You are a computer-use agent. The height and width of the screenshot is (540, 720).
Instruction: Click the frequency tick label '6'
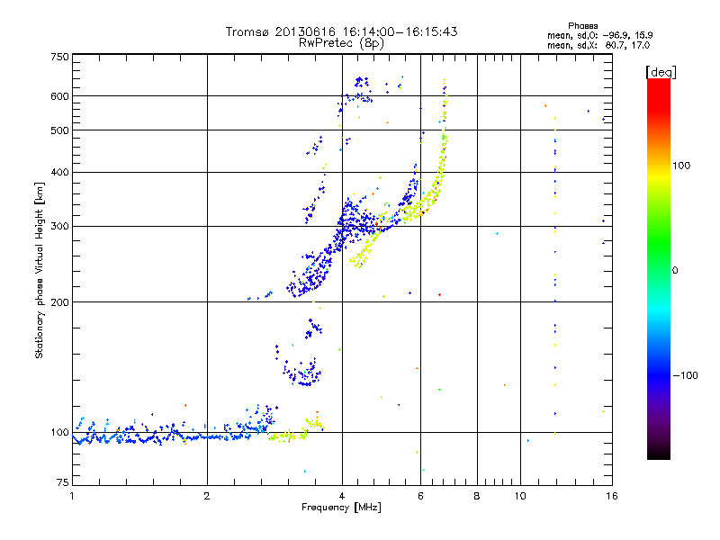420,496
